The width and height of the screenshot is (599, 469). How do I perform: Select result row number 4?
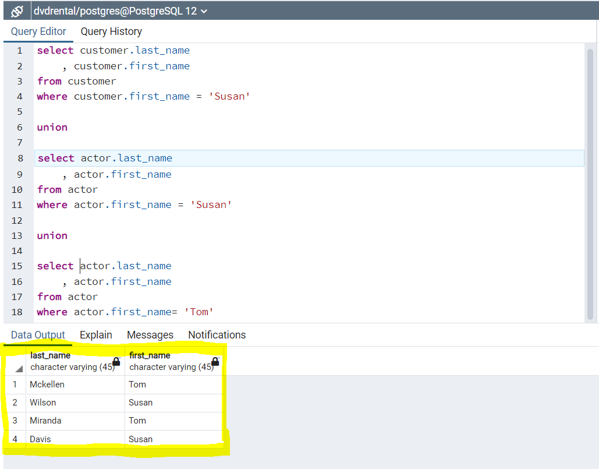(x=15, y=439)
